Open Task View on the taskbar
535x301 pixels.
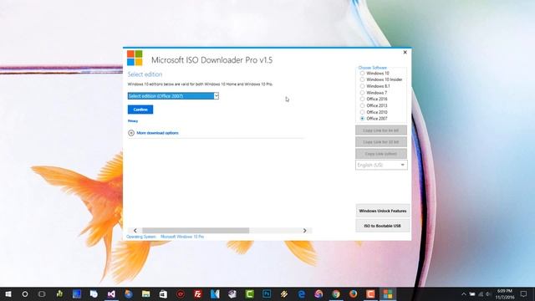42,293
